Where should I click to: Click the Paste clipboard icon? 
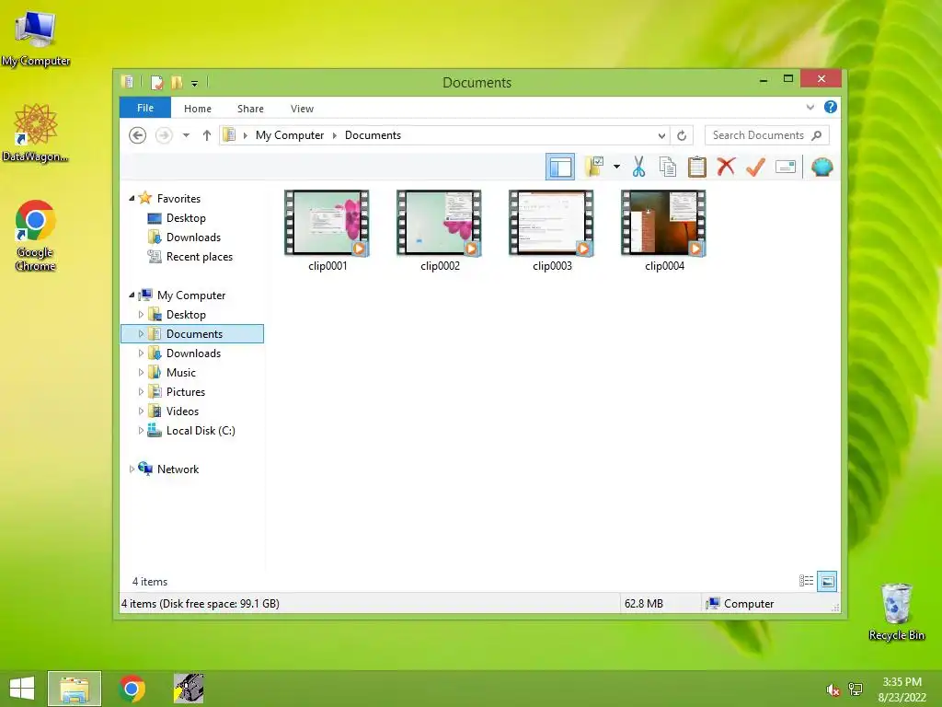point(697,167)
